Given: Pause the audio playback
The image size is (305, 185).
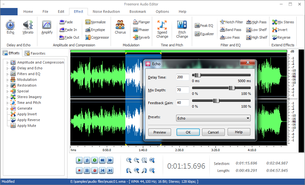Looking at the screenshot, I should point(87,170).
